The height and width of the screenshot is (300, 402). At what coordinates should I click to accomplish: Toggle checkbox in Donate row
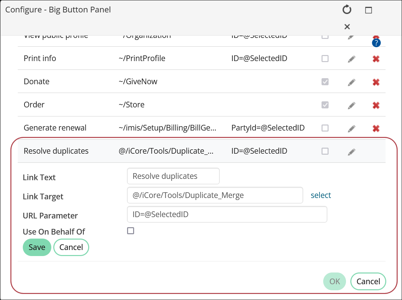coord(325,82)
